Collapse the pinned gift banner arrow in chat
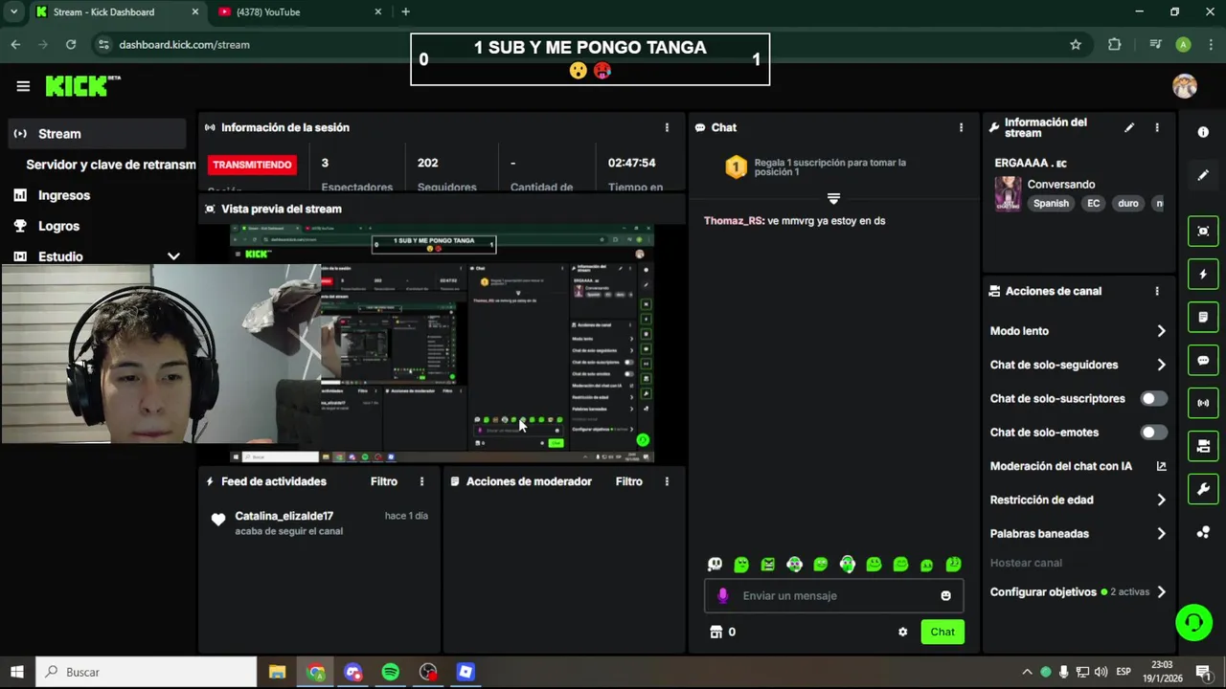 click(833, 199)
